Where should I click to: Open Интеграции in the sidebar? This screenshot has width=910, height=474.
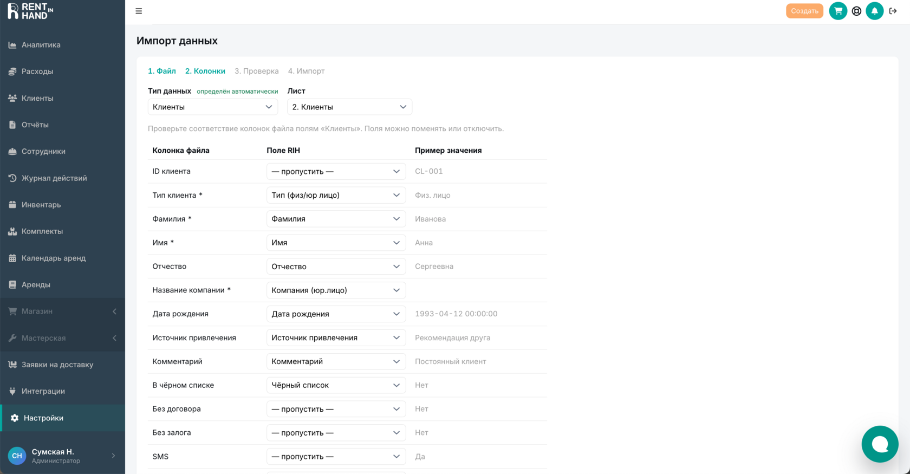coord(62,391)
